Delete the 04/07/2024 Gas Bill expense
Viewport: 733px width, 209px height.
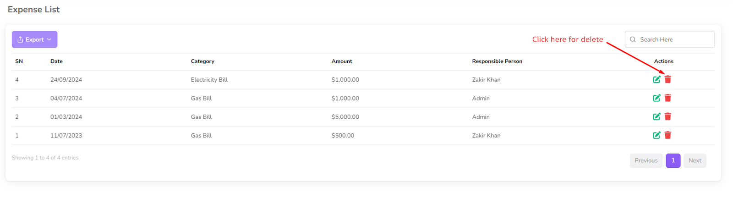click(x=668, y=98)
